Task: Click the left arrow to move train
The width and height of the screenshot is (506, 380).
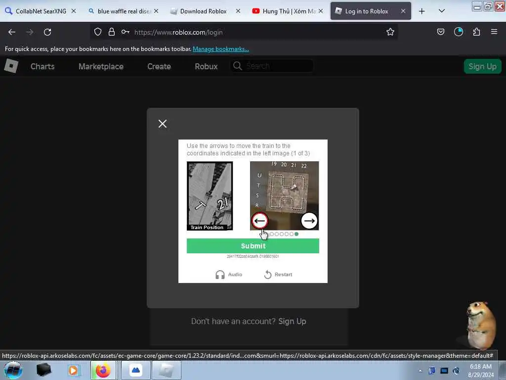Action: [259, 221]
